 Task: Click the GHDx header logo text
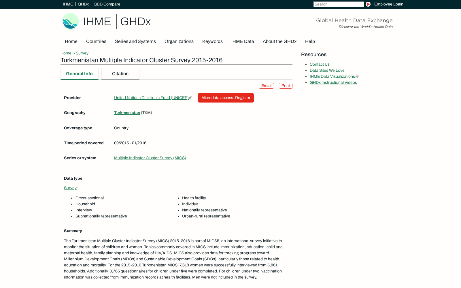pos(135,22)
